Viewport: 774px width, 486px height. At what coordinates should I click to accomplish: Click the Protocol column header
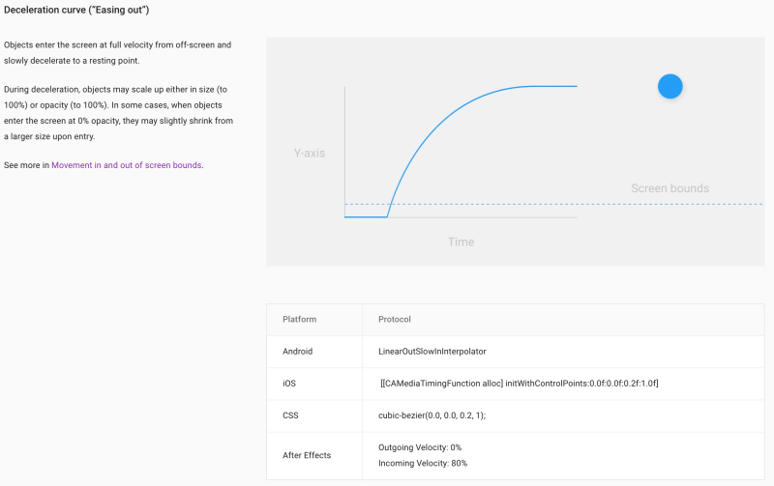[x=397, y=319]
